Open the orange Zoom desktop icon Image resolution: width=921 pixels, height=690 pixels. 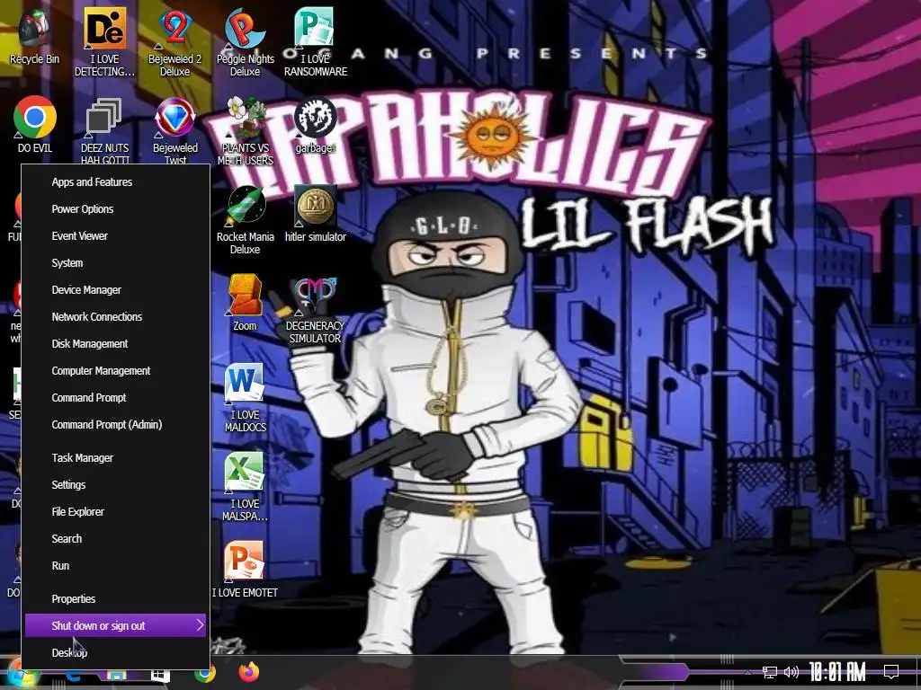(245, 302)
